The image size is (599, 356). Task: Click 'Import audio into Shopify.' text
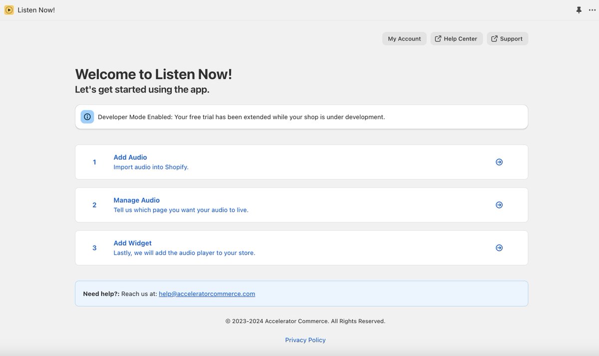[151, 167]
